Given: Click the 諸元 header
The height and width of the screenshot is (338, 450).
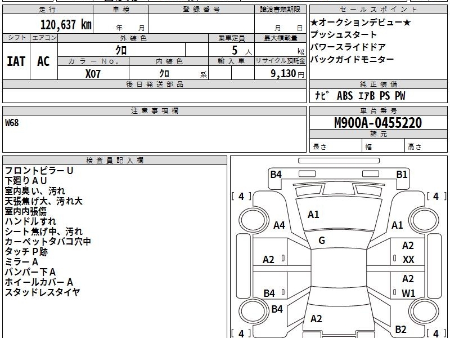Looking at the screenshot, I should [378, 134].
